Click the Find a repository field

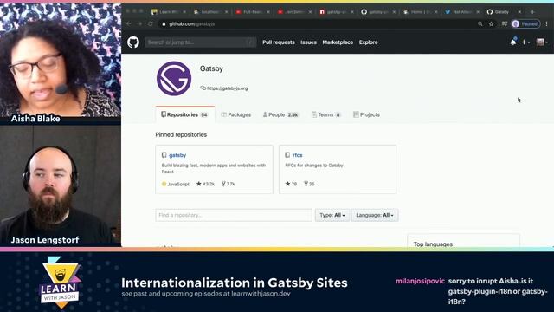(x=234, y=215)
